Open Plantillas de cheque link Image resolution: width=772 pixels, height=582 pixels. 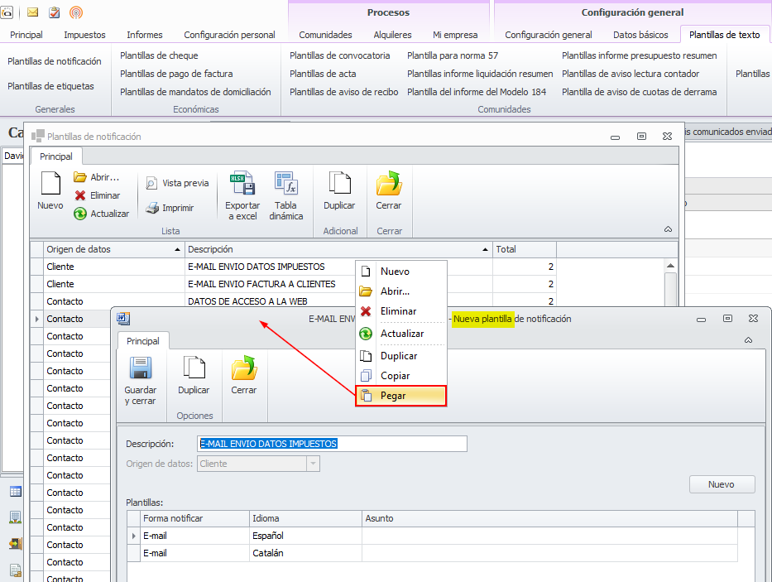pos(159,55)
